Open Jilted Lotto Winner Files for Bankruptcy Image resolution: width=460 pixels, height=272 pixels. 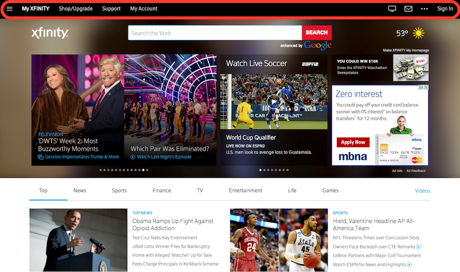[171, 246]
